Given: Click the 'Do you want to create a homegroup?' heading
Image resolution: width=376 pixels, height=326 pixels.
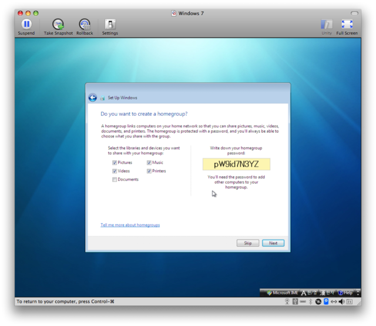Looking at the screenshot, I should (x=144, y=114).
